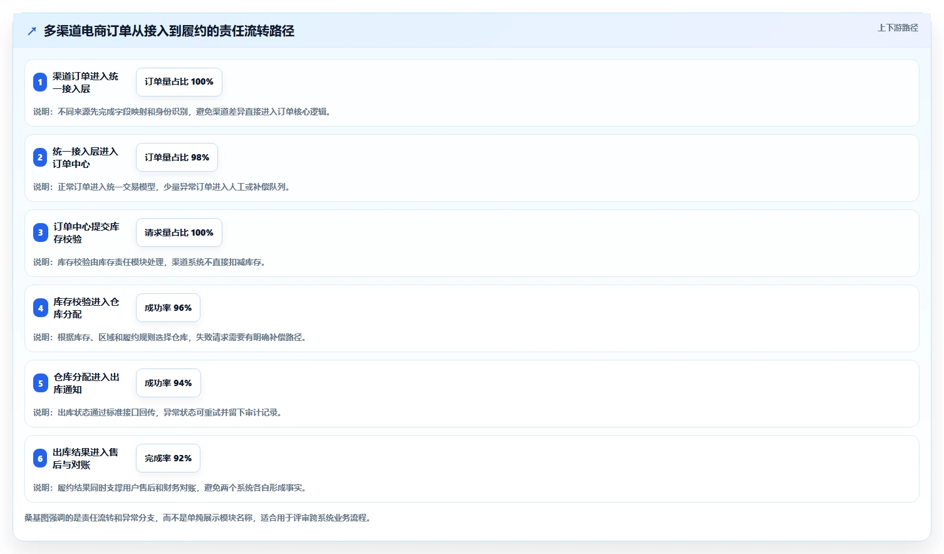Screen dimensions: 944x554
Task: Select the 请求量占比 100% chip
Action: (x=179, y=233)
